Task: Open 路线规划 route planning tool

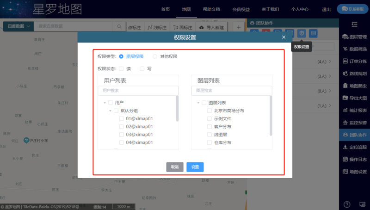Action: [354, 74]
